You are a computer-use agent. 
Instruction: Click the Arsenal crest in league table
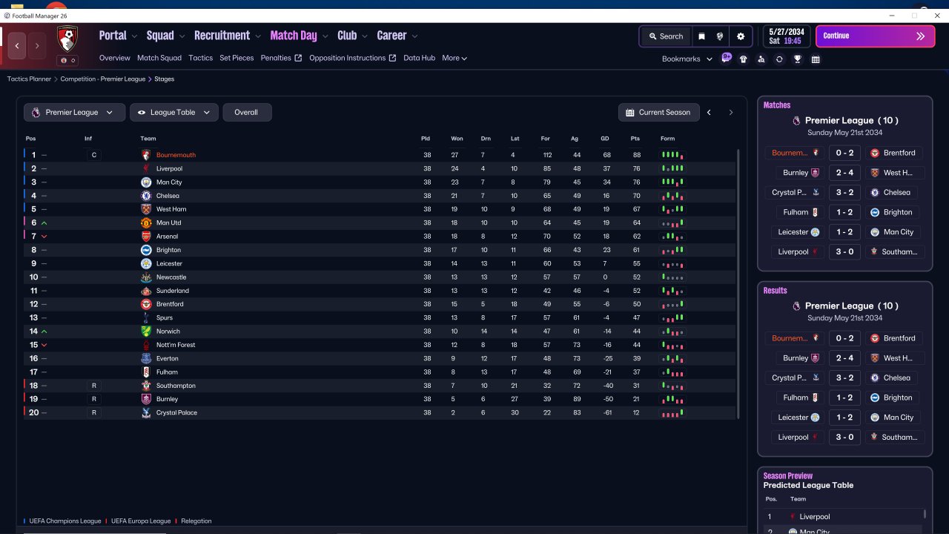[x=146, y=237]
